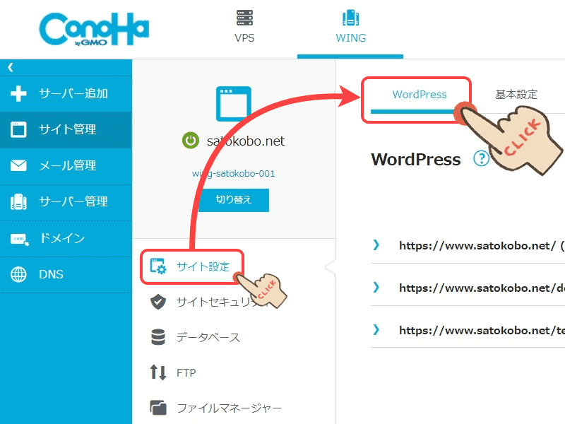Viewport: 565px width, 424px height.
Task: Open ドメイン in the sidebar
Action: click(x=62, y=238)
